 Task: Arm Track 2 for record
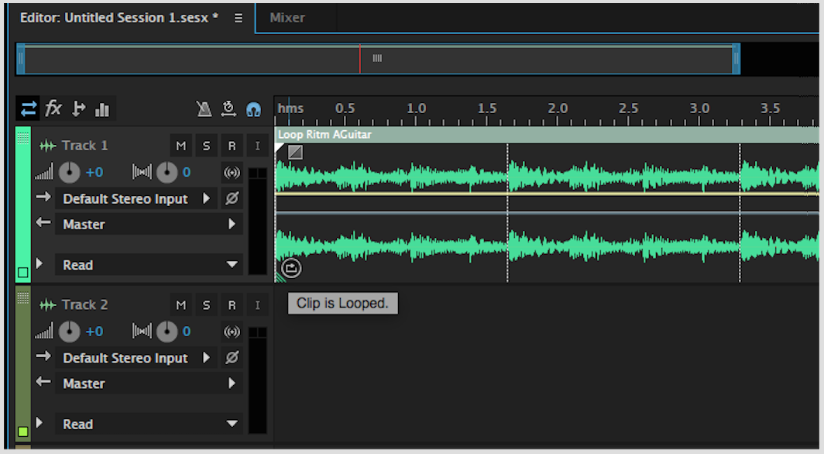pyautogui.click(x=232, y=305)
